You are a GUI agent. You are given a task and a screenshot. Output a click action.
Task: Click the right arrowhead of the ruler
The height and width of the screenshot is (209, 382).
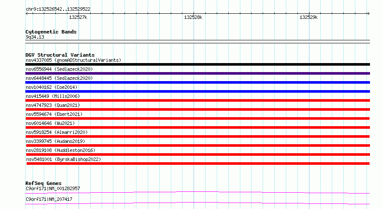click(368, 14)
